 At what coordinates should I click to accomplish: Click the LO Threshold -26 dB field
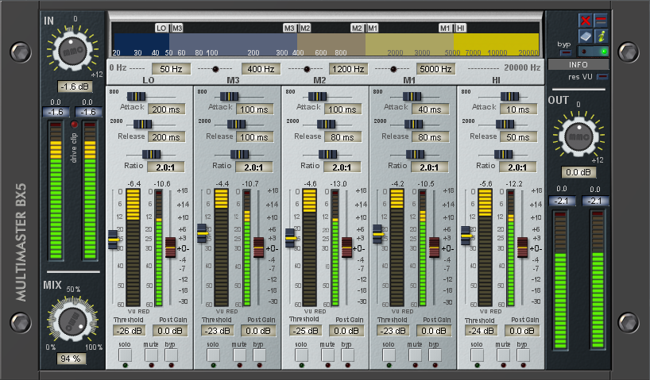pyautogui.click(x=130, y=331)
